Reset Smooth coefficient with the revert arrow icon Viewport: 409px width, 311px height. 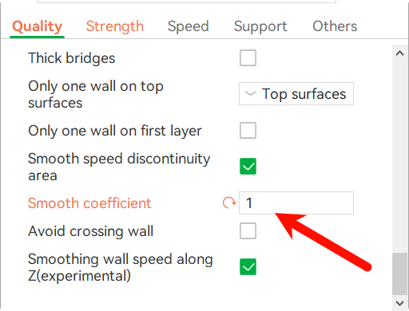[x=229, y=203]
